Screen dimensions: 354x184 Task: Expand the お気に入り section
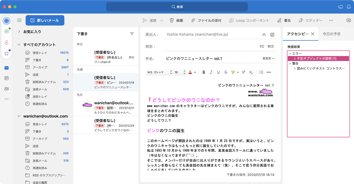tap(19, 32)
